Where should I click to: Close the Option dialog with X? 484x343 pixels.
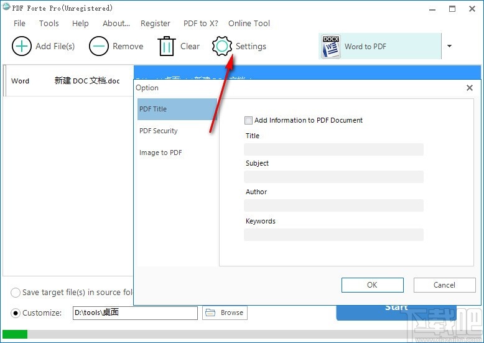coord(470,88)
